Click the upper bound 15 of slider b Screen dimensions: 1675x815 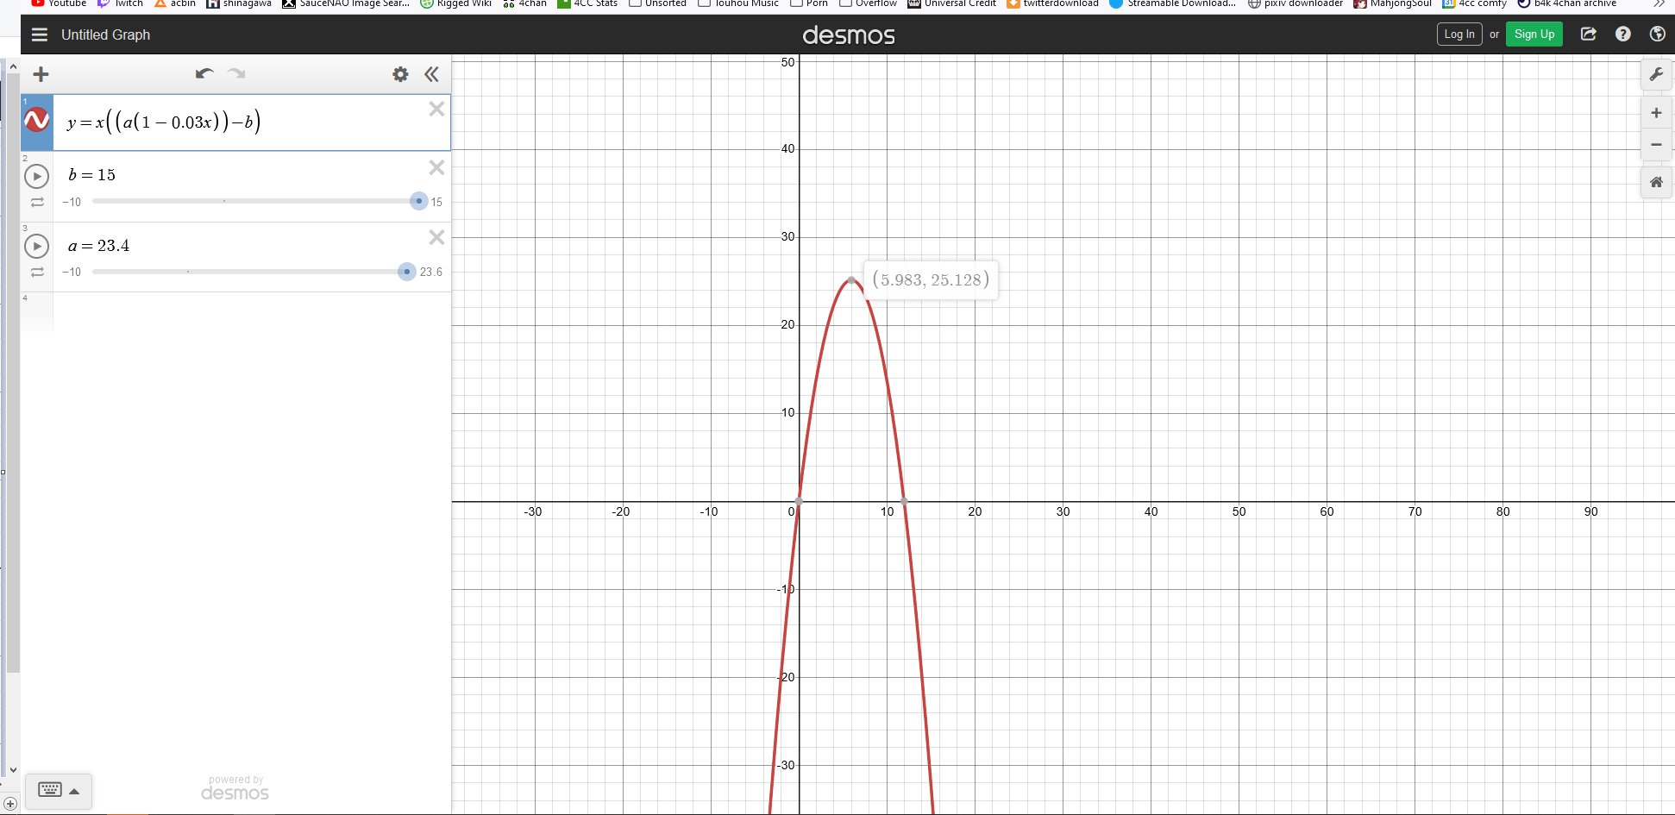point(436,202)
